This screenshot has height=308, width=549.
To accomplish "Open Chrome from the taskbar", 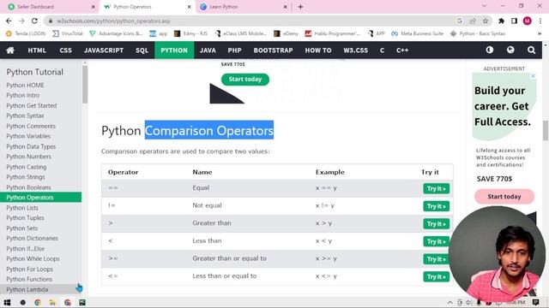I will coord(38,302).
